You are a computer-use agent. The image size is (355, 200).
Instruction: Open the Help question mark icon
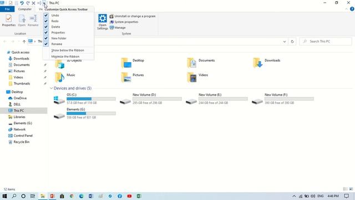click(x=352, y=9)
